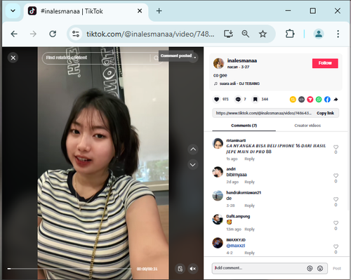Reply to andri's comment
This screenshot has width=351, height=280.
click(x=249, y=182)
